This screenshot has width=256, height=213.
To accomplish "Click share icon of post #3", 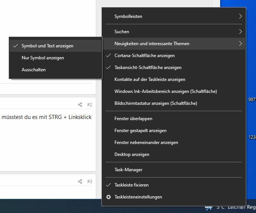I will [80, 181].
